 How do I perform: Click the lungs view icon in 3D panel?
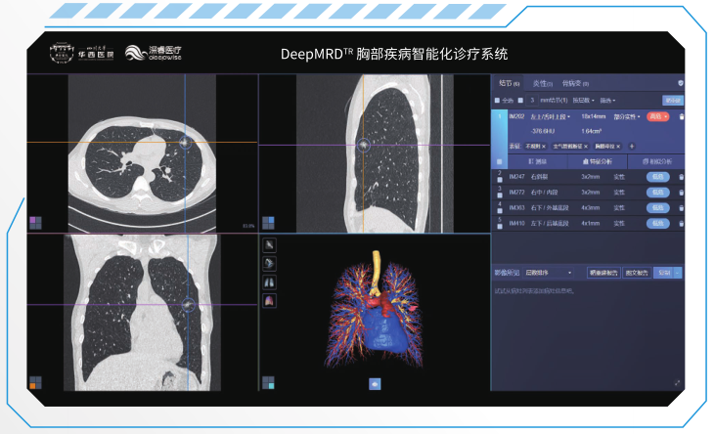(270, 282)
